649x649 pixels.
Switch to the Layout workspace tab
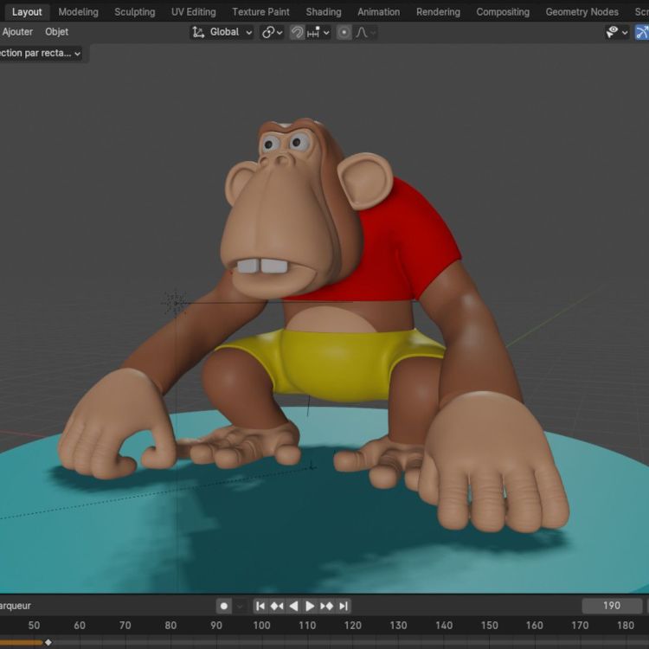point(27,12)
